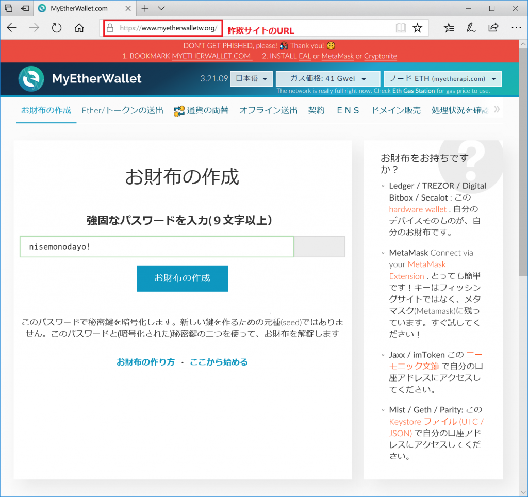Click the blue お財布の作成 button
The width and height of the screenshot is (528, 497).
(x=182, y=278)
